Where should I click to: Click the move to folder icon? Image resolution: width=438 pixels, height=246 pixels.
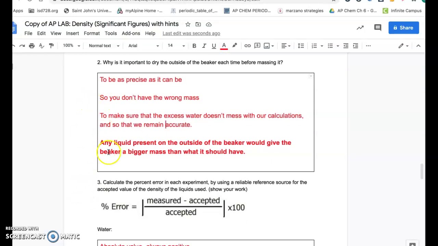tap(198, 24)
